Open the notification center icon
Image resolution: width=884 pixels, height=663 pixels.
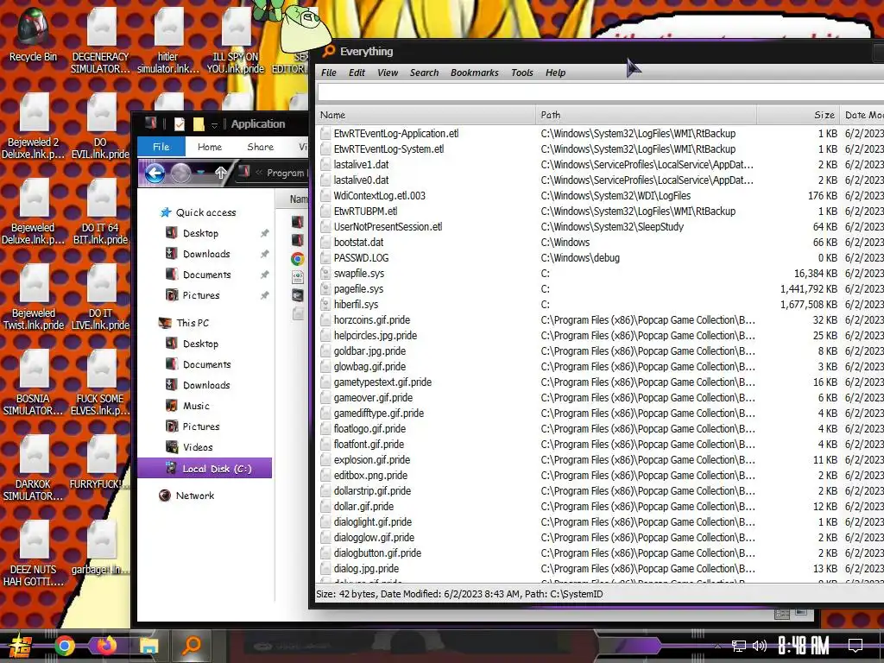tap(856, 645)
